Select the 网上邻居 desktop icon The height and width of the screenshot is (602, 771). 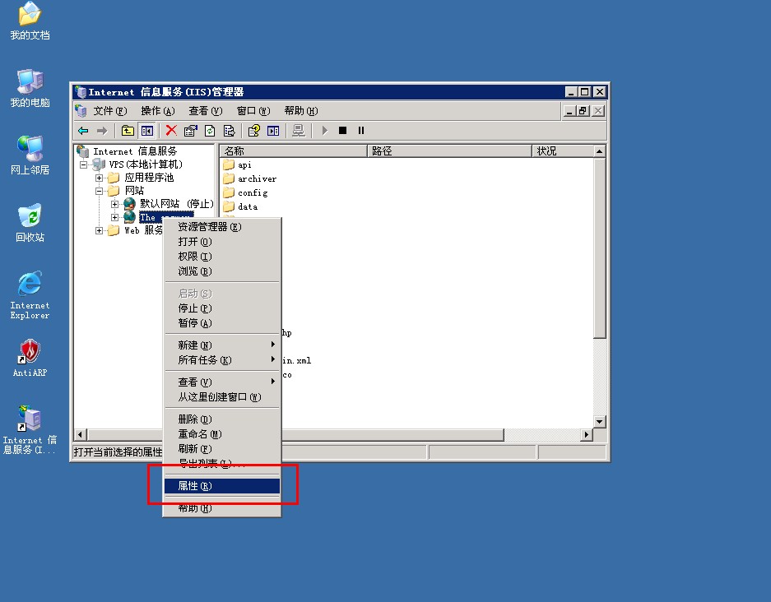(x=30, y=155)
